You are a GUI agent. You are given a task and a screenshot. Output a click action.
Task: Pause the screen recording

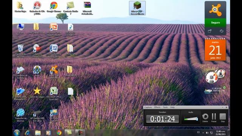click(x=214, y=117)
